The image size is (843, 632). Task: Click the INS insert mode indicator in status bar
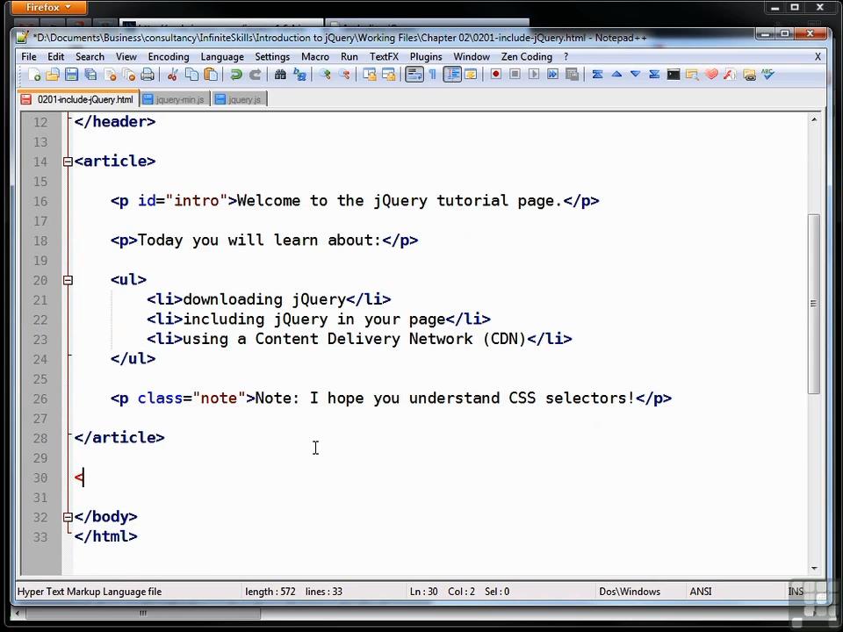[796, 591]
